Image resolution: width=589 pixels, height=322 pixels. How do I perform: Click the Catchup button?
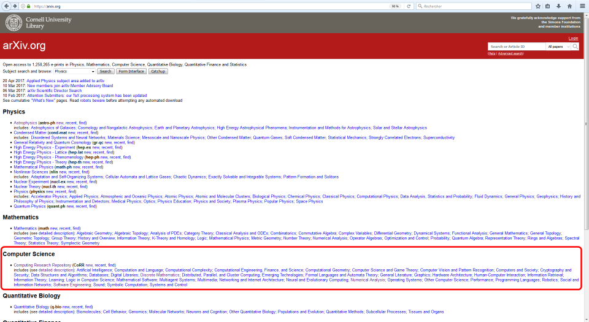[158, 71]
